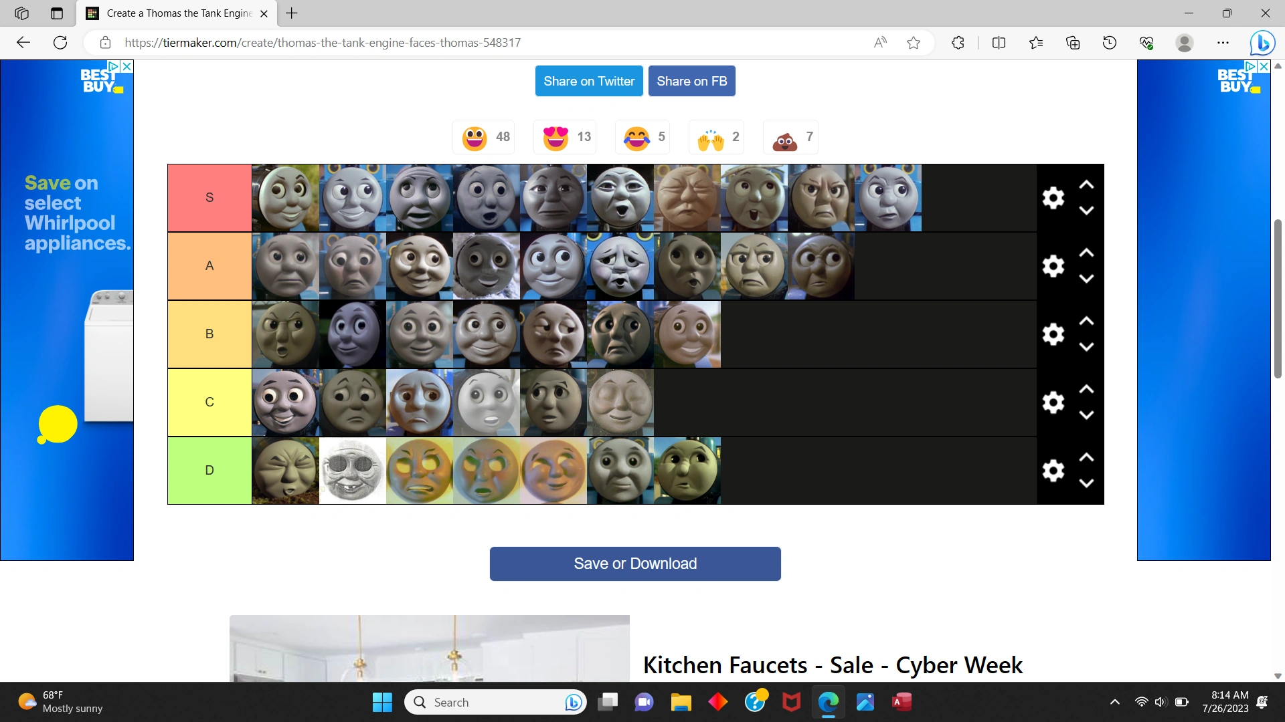Open the B tier settings gear
The image size is (1285, 722).
(1053, 334)
